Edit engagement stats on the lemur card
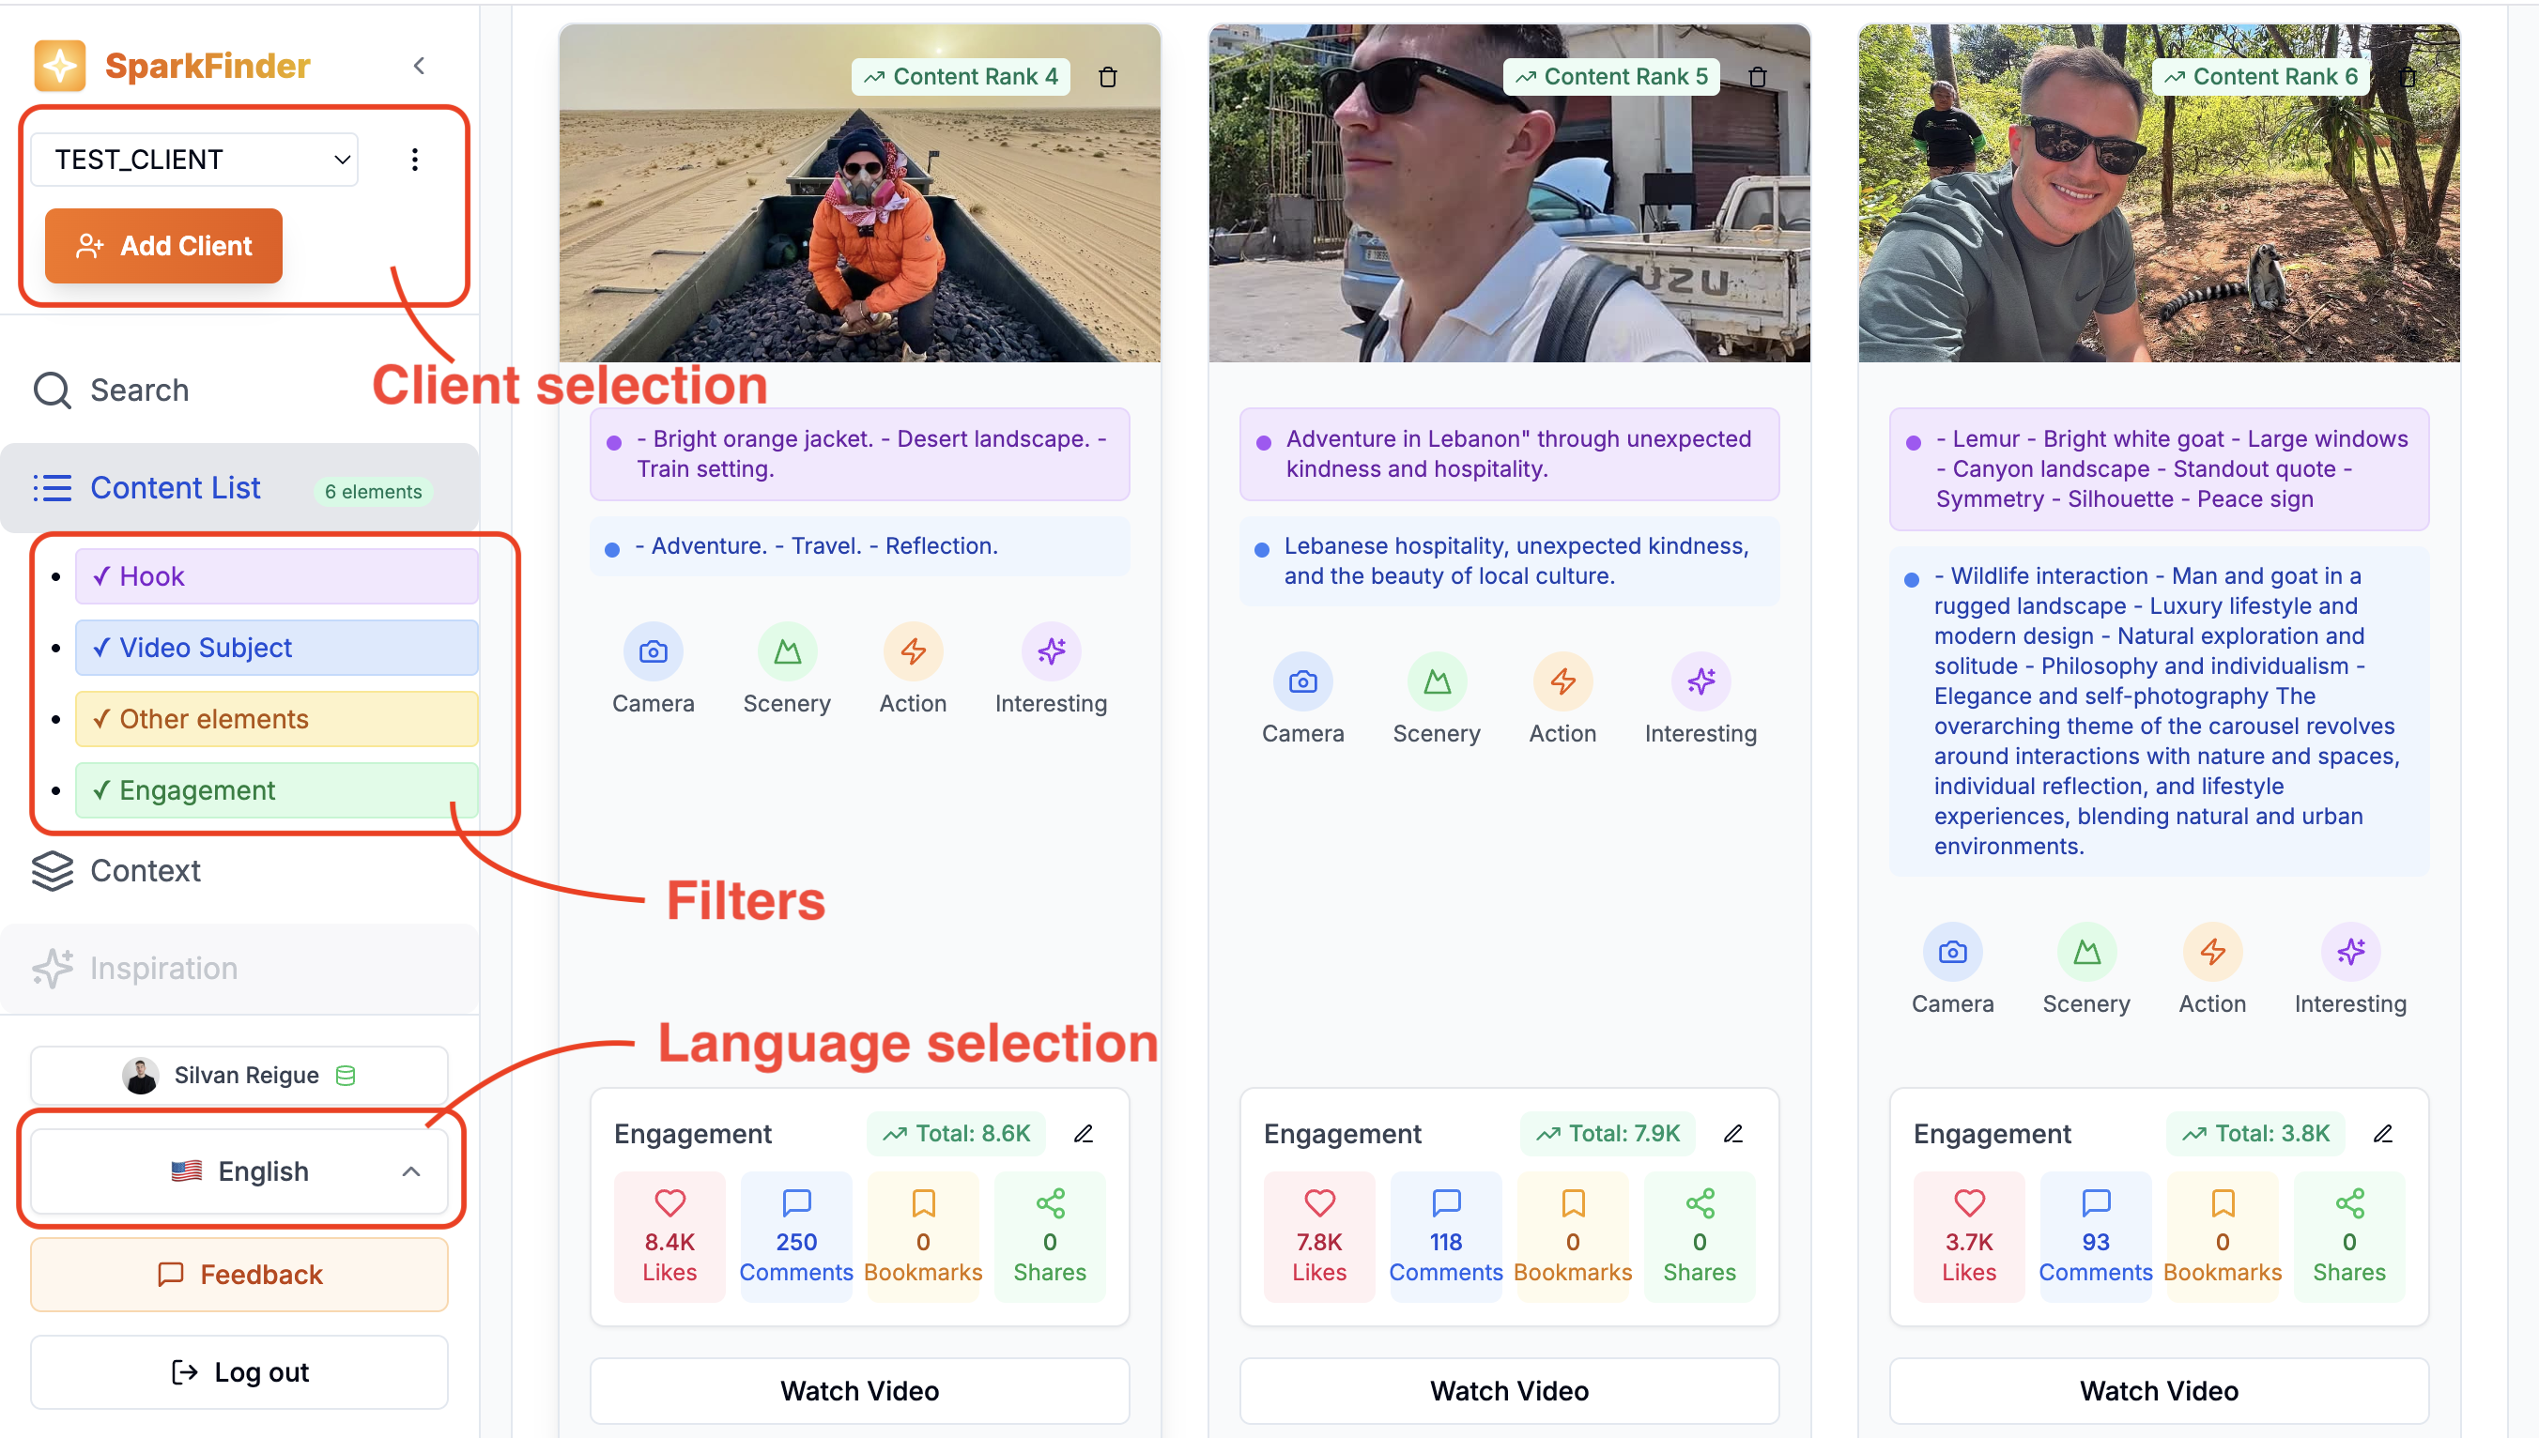The width and height of the screenshot is (2539, 1438). [2385, 1134]
